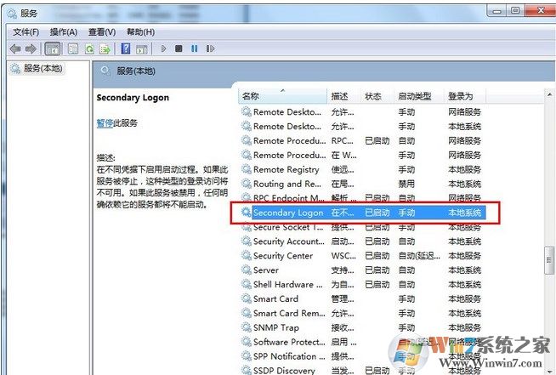
Task: Click the gear icon of Smart Card
Action: coord(246,298)
